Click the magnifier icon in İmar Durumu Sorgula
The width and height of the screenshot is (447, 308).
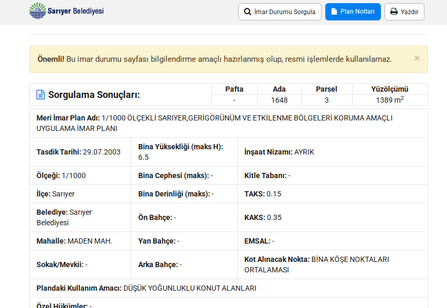point(248,12)
